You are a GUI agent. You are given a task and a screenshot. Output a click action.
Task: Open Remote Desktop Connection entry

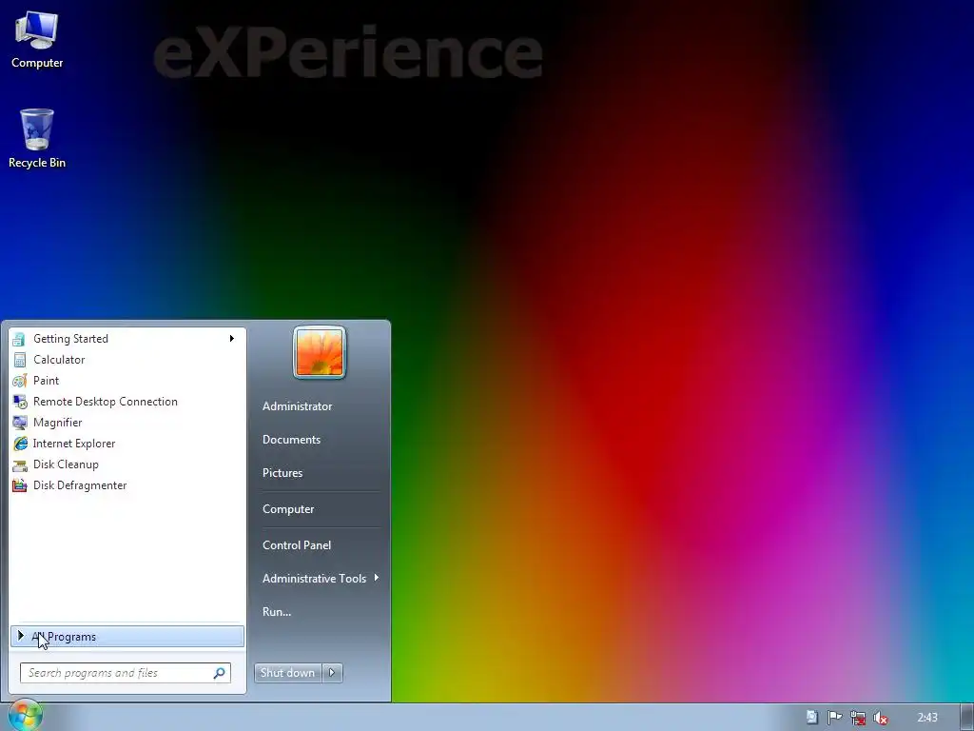tap(127, 402)
